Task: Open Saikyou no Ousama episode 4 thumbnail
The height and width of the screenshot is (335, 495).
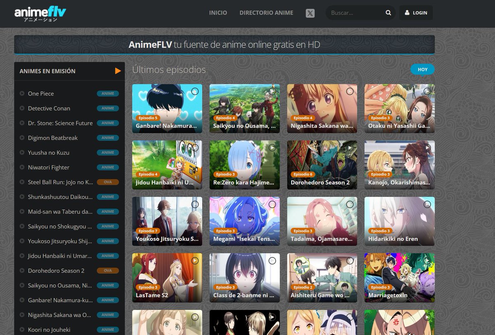Action: 245,109
